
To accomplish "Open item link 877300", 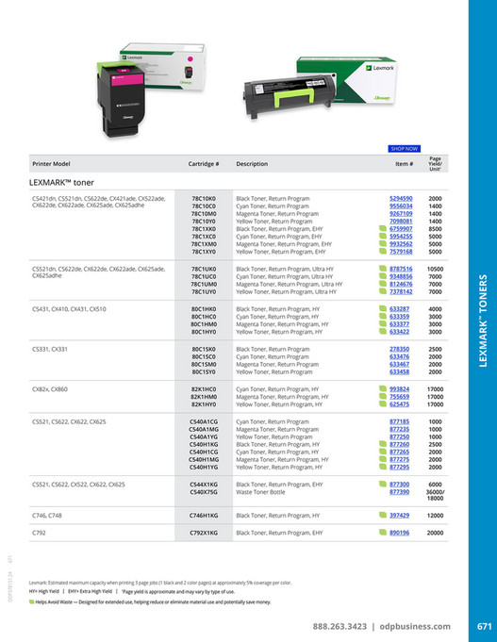I will coord(399,485).
